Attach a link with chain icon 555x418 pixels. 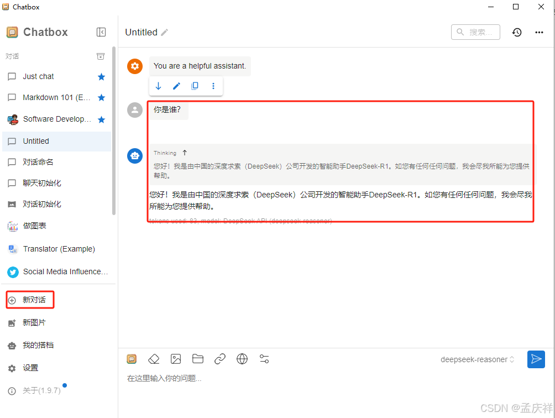220,359
